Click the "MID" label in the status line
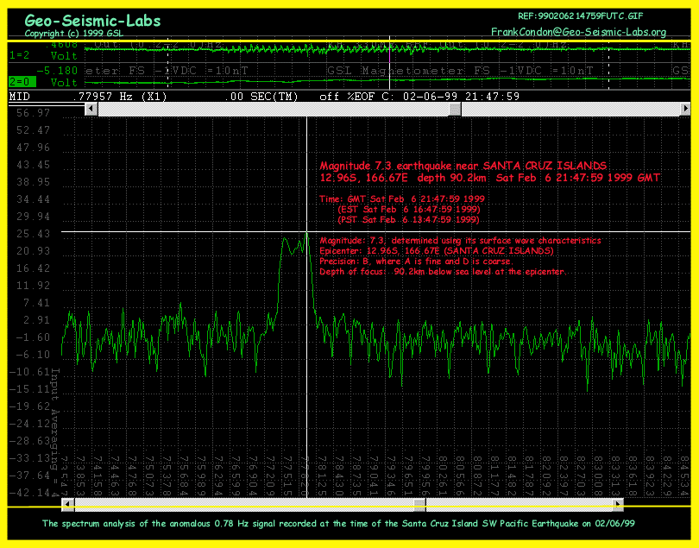Image resolution: width=699 pixels, height=548 pixels. point(20,97)
